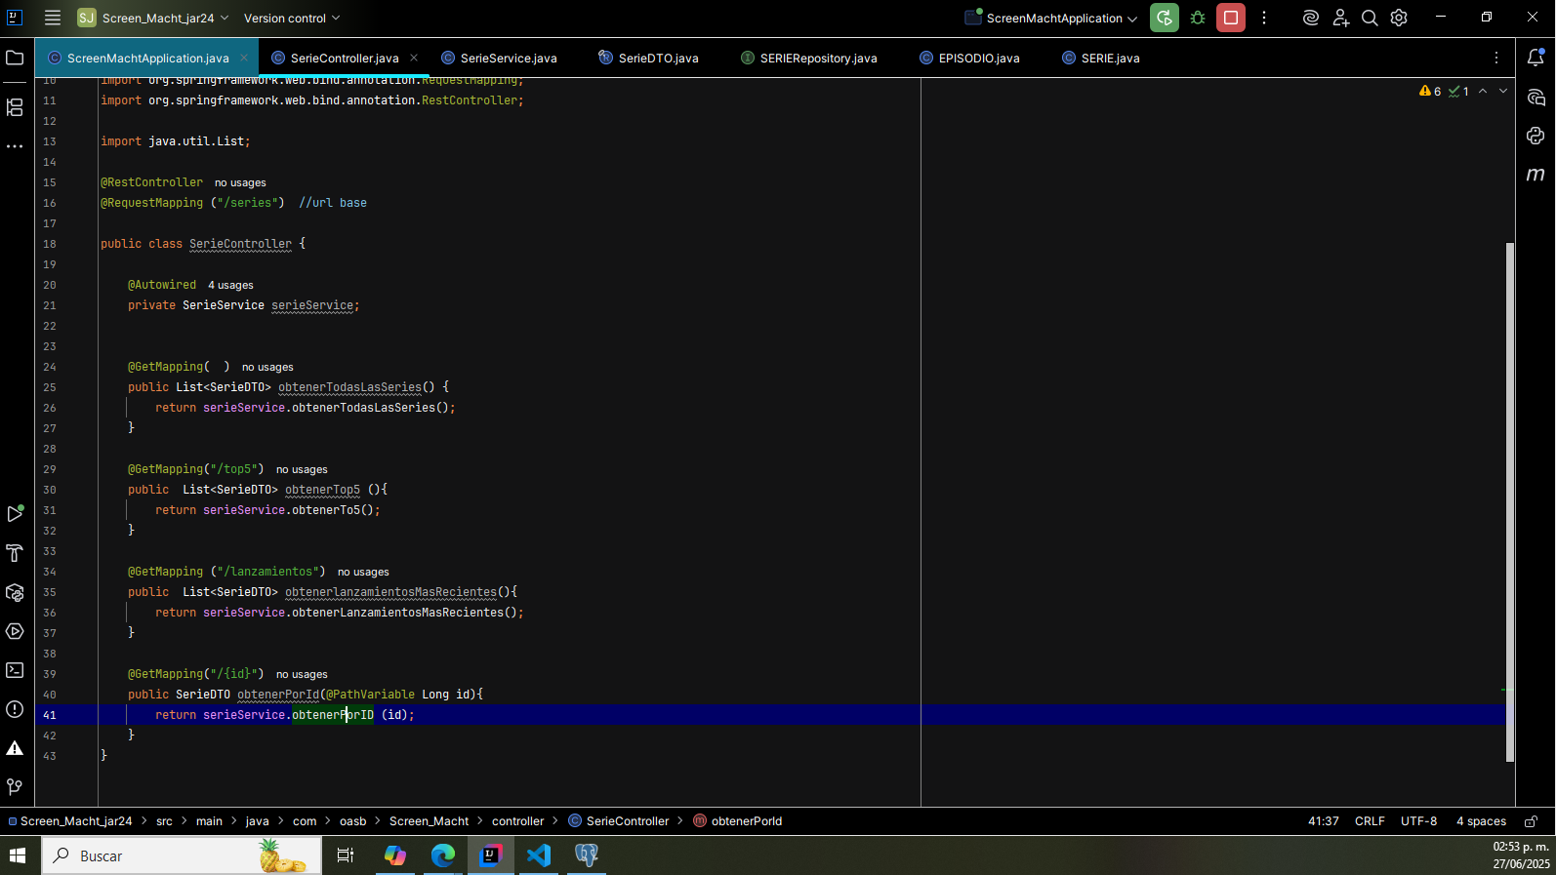Open pgAdmin elephant icon in taskbar

pyautogui.click(x=587, y=855)
